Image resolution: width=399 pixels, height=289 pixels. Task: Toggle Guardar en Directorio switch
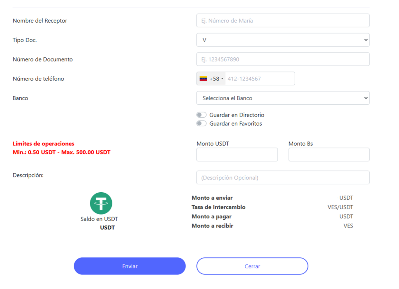pyautogui.click(x=201, y=115)
